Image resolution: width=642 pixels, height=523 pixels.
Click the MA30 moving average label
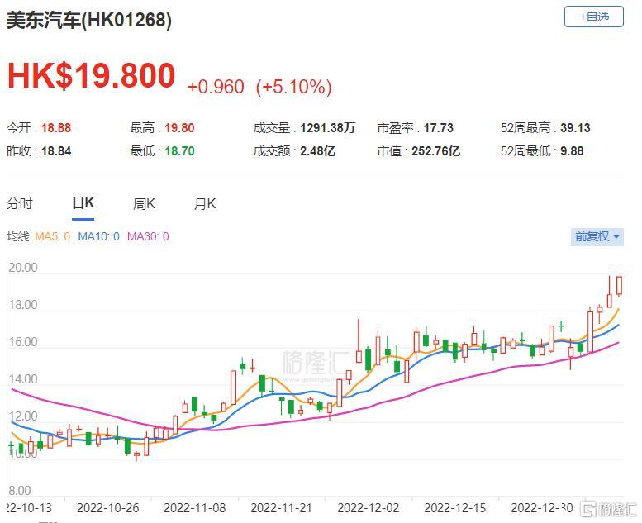148,237
